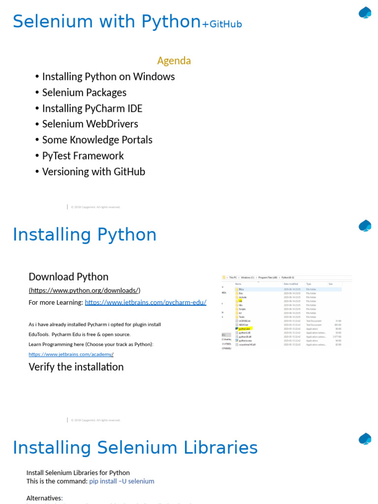Open the jetbrains.com pycharm-edu link
This screenshot has width=378, height=504.
coord(146,302)
